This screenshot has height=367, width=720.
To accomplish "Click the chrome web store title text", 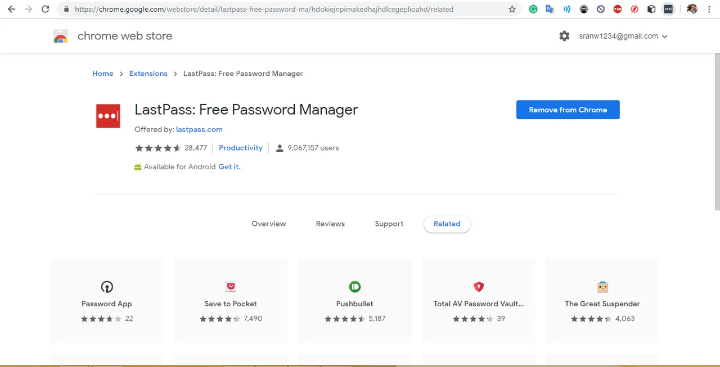I will (125, 36).
